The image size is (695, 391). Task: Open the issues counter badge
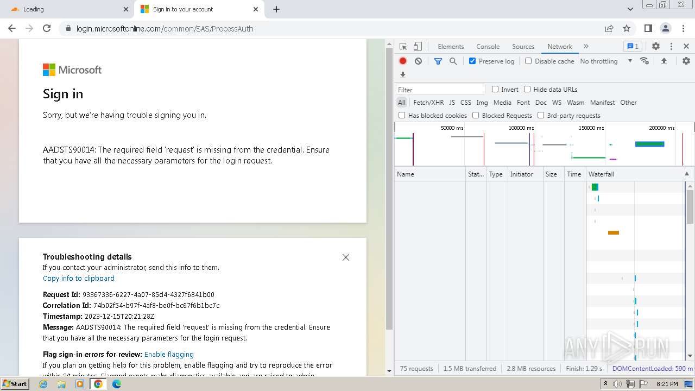[632, 47]
